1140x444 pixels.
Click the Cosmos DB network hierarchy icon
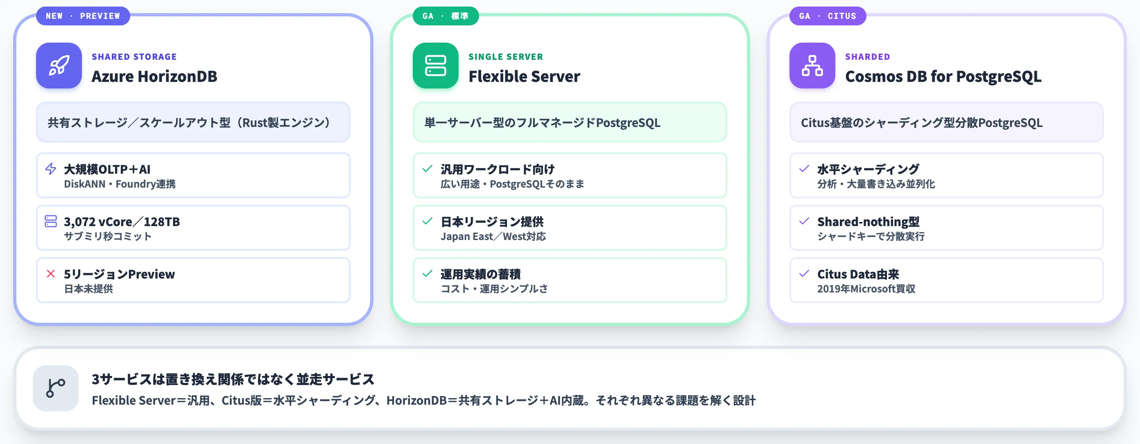(812, 66)
